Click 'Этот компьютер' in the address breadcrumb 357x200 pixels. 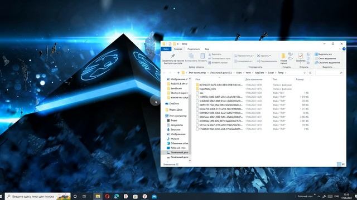pos(197,73)
